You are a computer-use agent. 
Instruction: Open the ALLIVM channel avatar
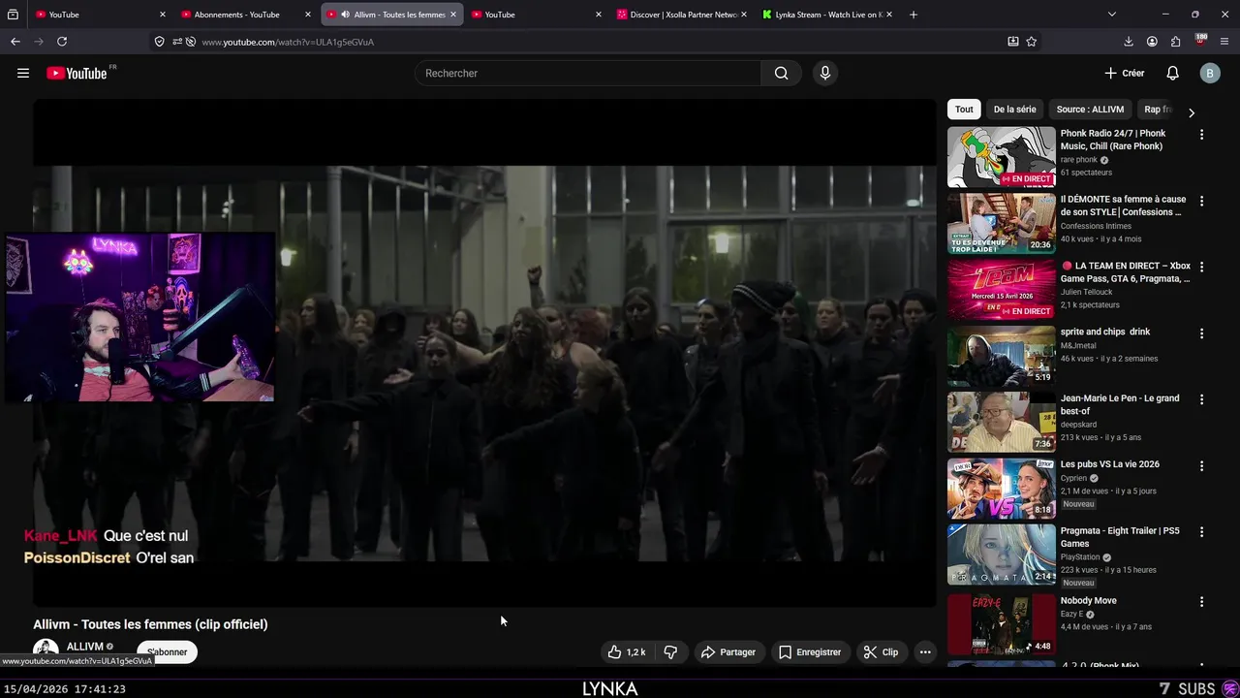pyautogui.click(x=46, y=650)
